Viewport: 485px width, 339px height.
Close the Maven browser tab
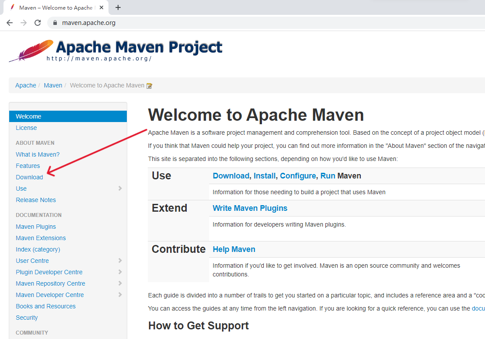click(101, 7)
